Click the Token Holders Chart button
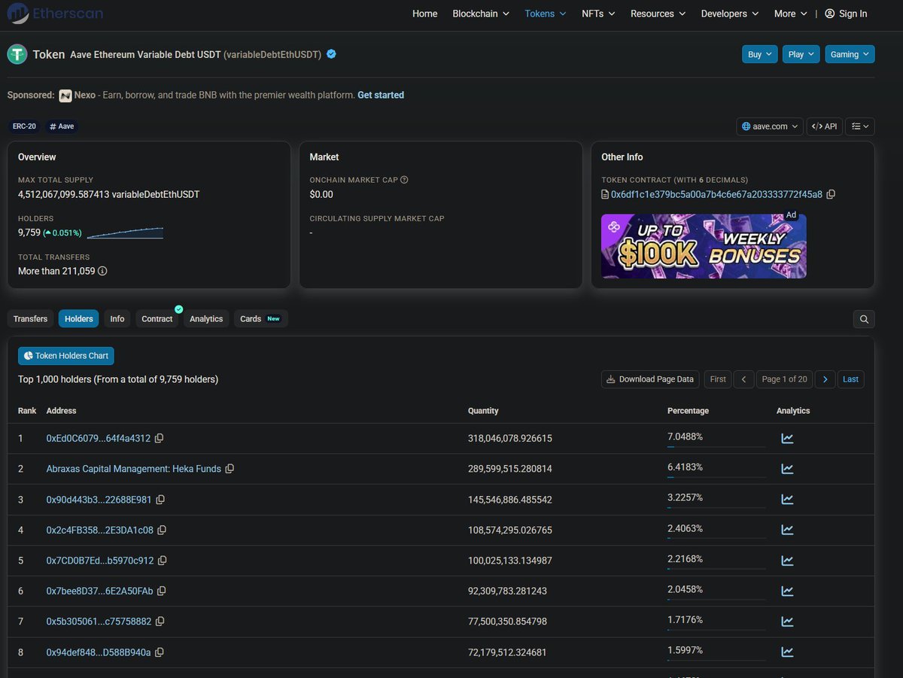This screenshot has height=678, width=903. [66, 356]
